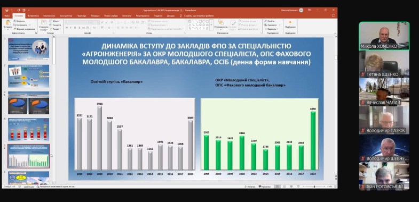Open the Select (Виділити) dropdown
Screen dimensions: 419x202
271,29
